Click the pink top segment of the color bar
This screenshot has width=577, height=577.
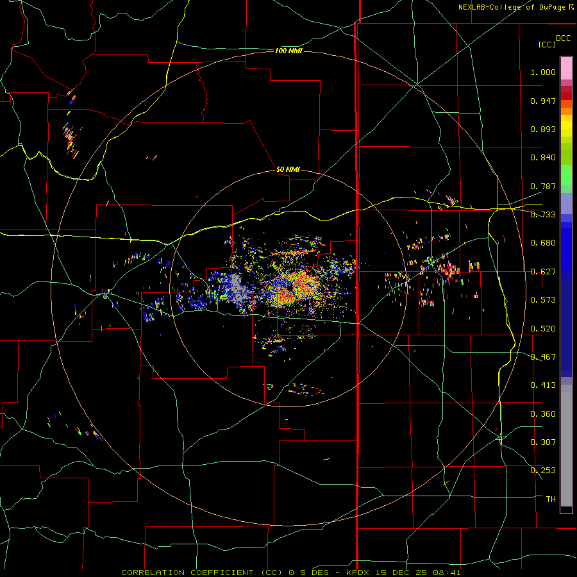(566, 68)
